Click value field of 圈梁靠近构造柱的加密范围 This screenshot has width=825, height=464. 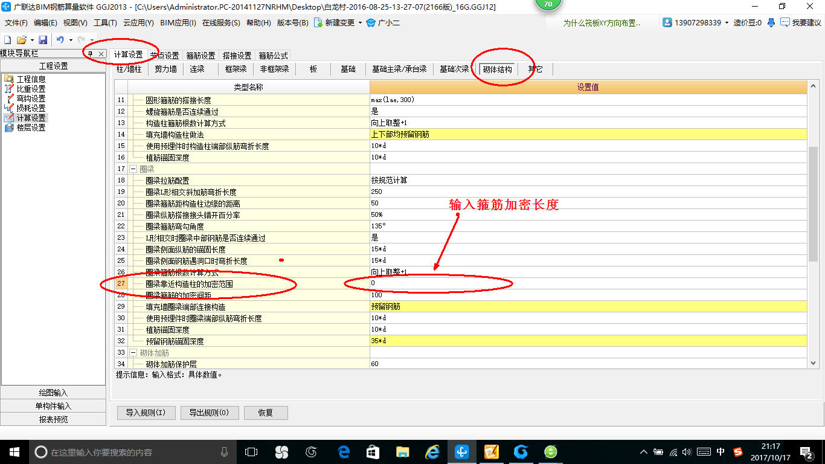coord(588,283)
